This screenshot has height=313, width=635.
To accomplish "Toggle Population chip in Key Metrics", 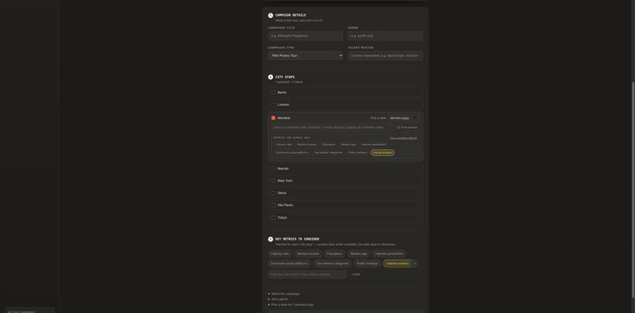I will pos(335,254).
